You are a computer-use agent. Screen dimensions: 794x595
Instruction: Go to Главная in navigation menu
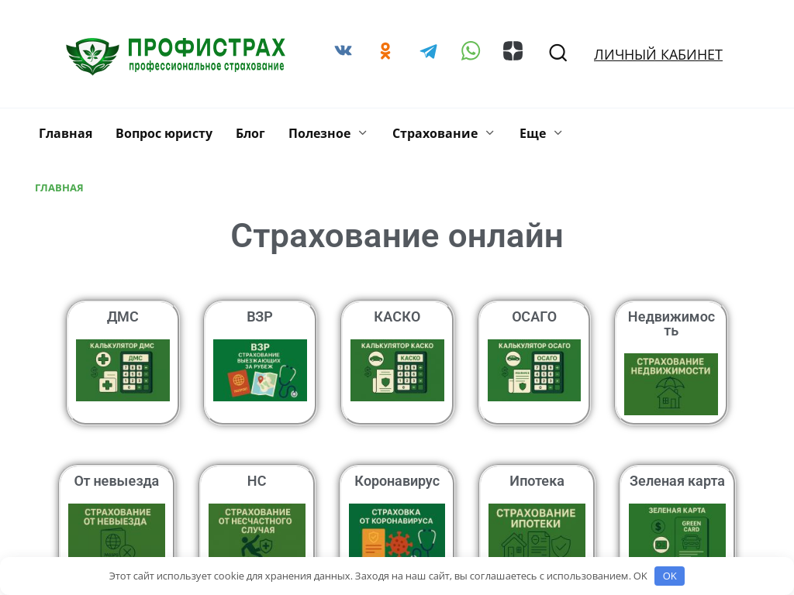(x=65, y=133)
